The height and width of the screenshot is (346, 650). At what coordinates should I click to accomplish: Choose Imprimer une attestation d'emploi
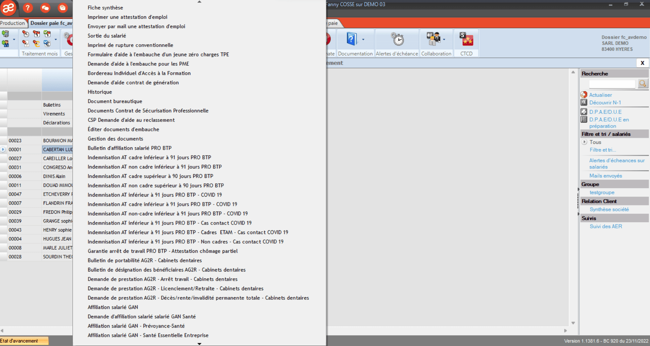[127, 17]
